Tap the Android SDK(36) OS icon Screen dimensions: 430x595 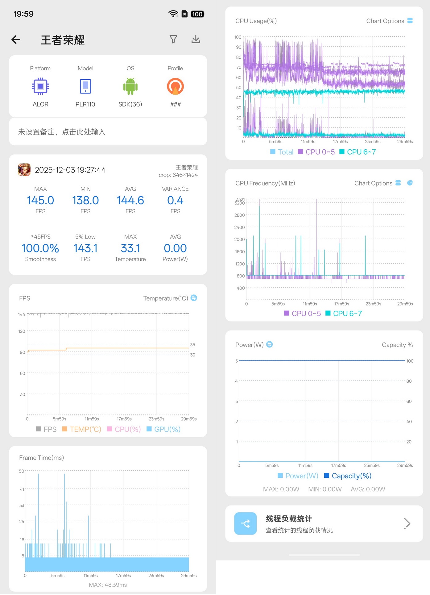click(x=130, y=86)
